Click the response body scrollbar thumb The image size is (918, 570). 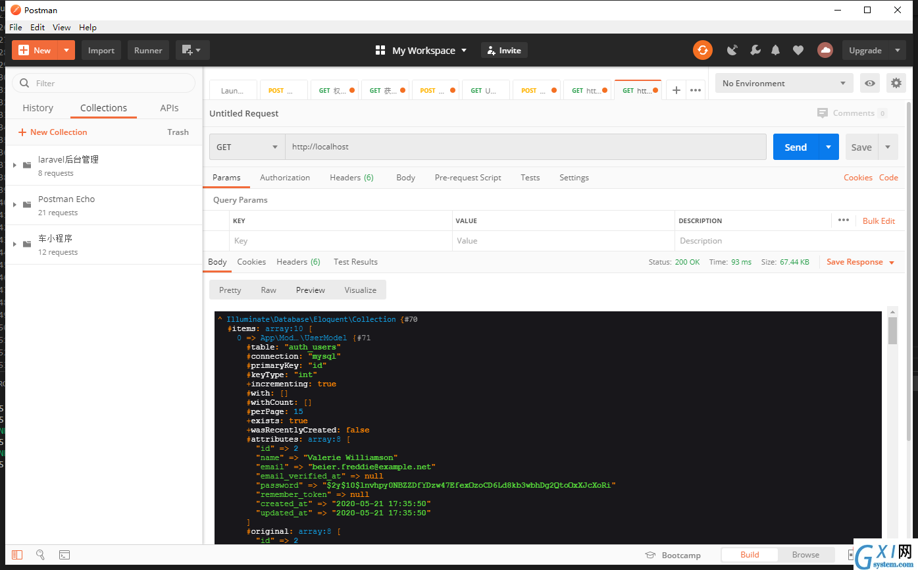point(892,330)
